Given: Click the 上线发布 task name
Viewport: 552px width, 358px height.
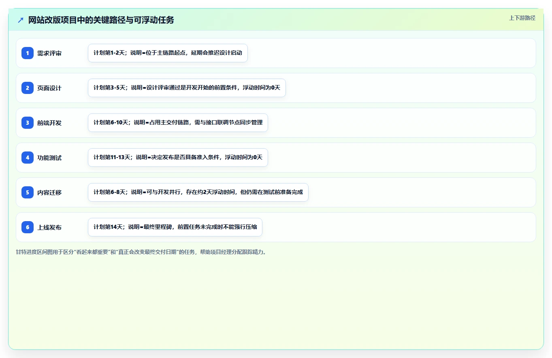Looking at the screenshot, I should pyautogui.click(x=49, y=227).
